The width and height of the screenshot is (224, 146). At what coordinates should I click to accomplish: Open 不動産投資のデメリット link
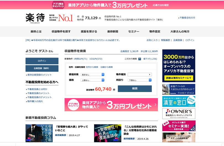39,97
